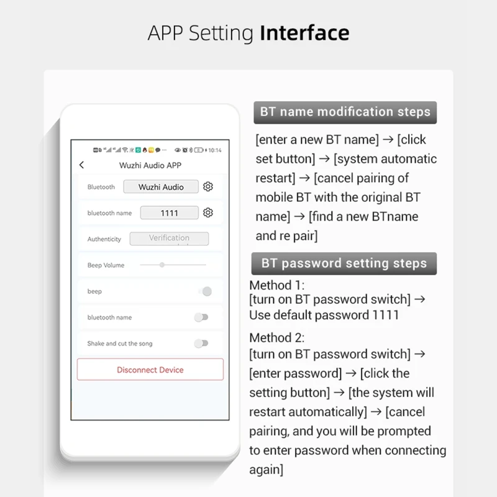Image resolution: width=497 pixels, height=497 pixels.
Task: Click the gear icon next to Wuzhi Audio
Action: pos(208,186)
